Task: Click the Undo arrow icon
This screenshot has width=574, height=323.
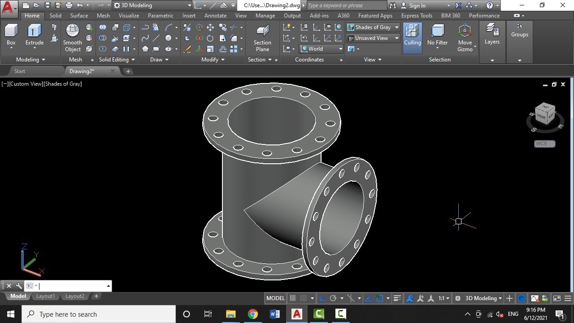Action: (x=80, y=5)
